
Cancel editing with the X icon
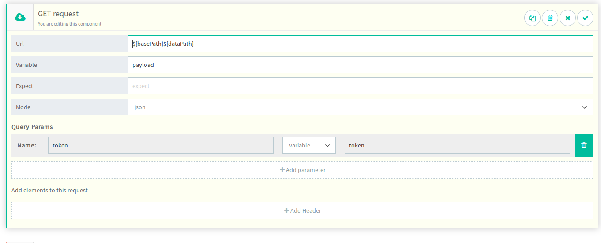(x=567, y=18)
